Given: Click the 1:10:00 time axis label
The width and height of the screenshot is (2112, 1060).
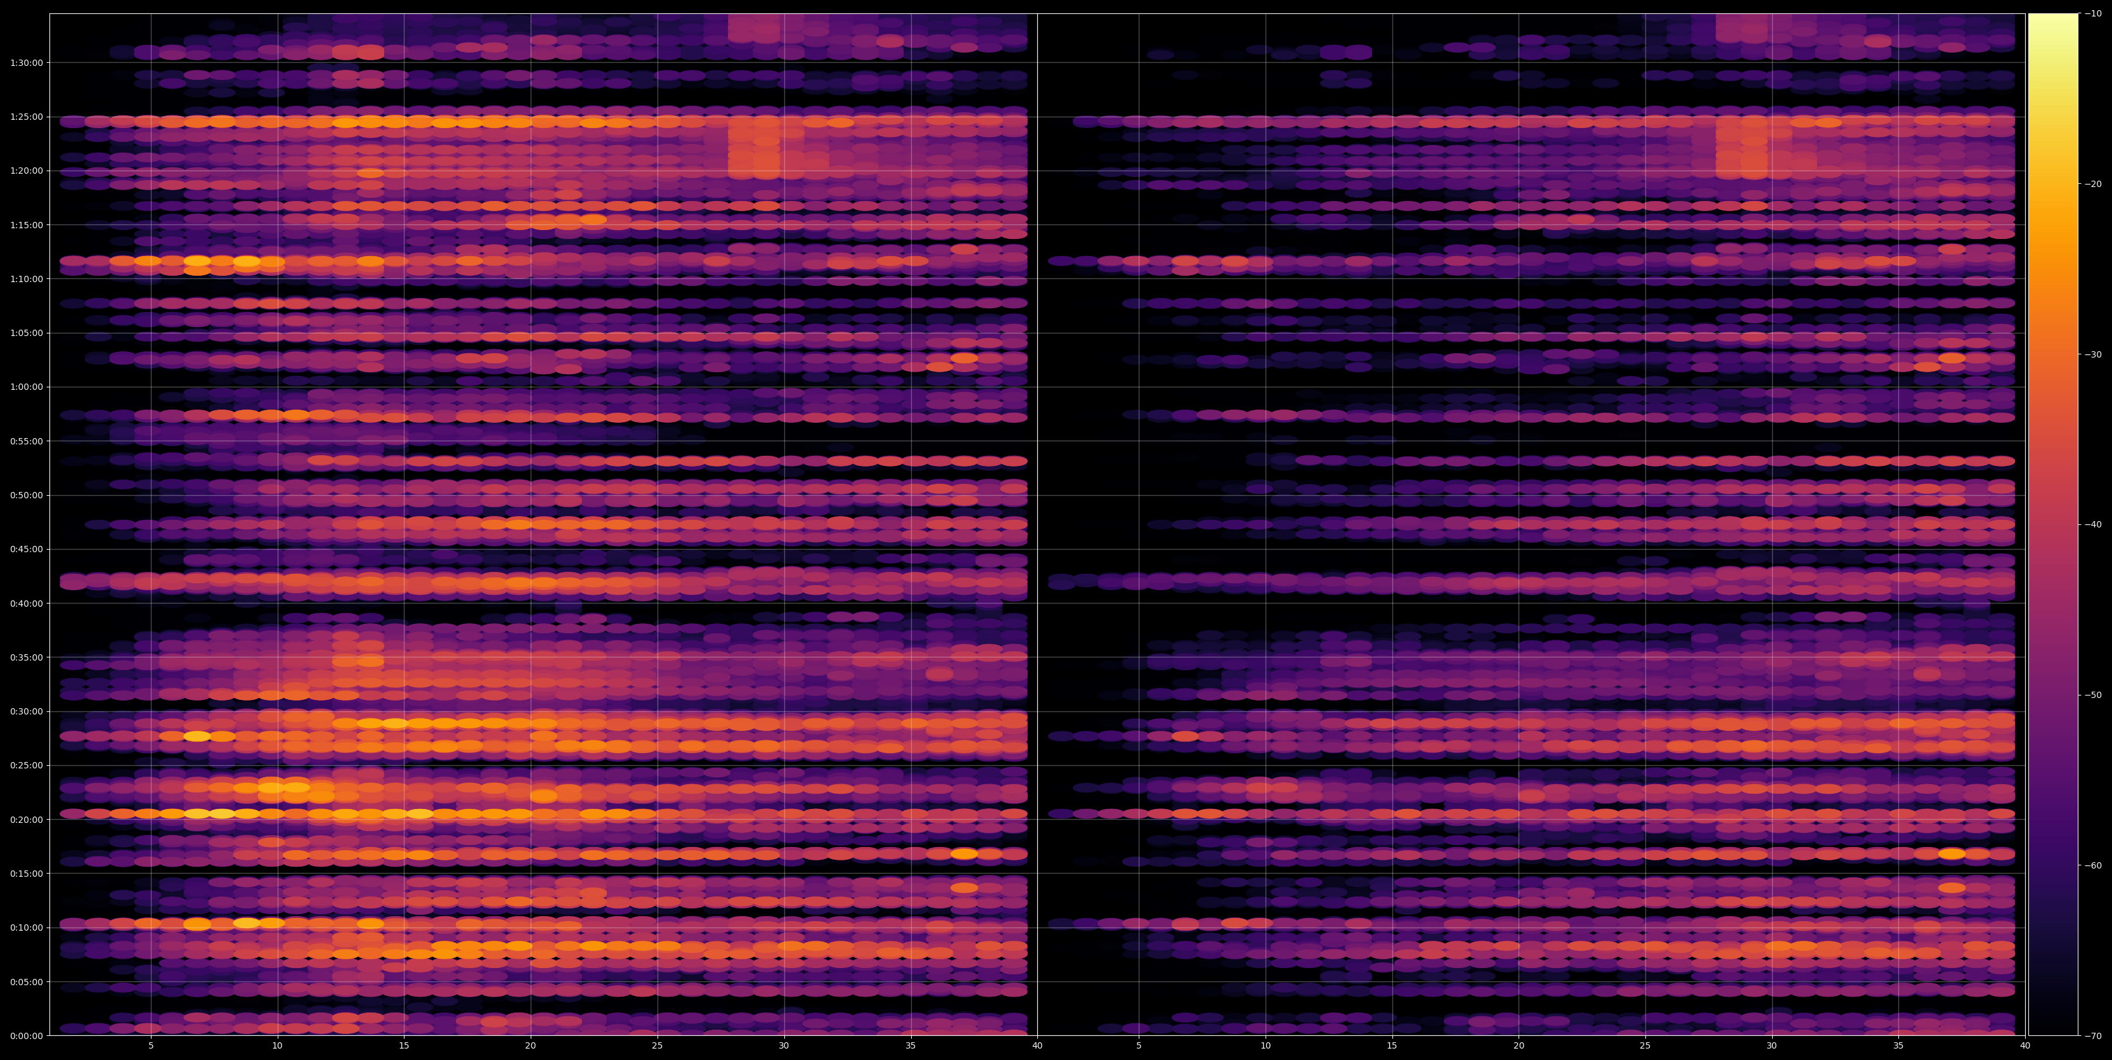Looking at the screenshot, I should (26, 279).
